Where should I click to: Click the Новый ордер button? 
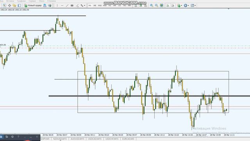[33, 5]
